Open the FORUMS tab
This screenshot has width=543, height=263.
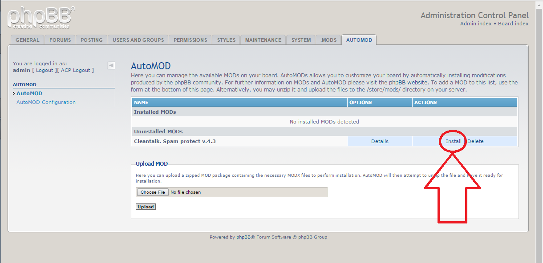coord(60,40)
